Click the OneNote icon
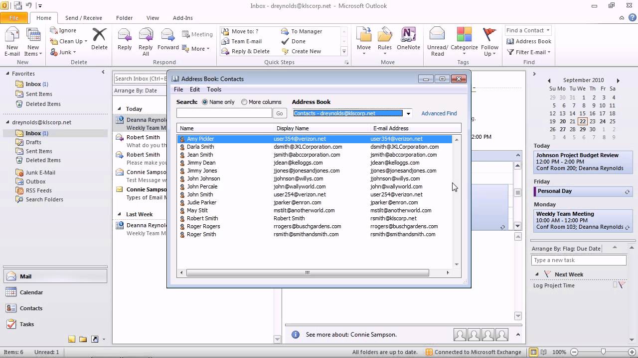The image size is (638, 358). pyautogui.click(x=408, y=35)
